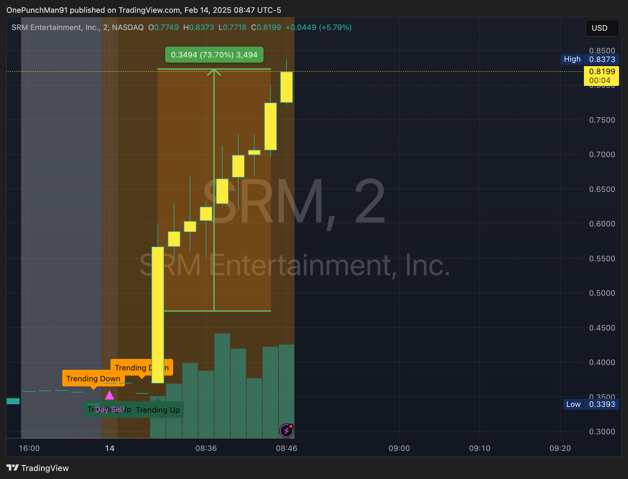Image resolution: width=628 pixels, height=479 pixels.
Task: Click the Low 0.3393 price label
Action: [591, 404]
